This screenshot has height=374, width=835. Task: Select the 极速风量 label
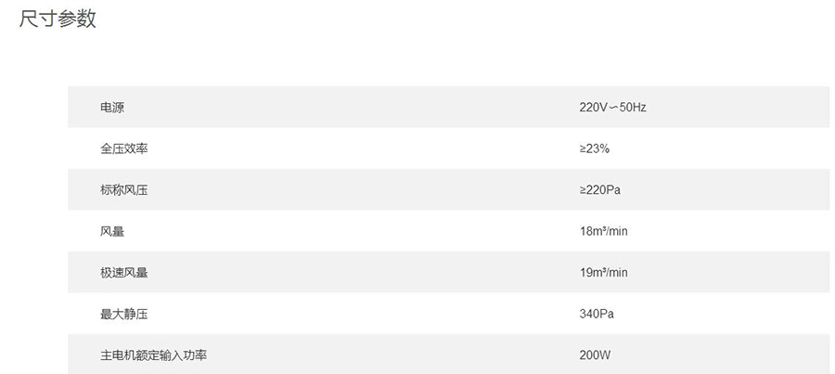click(123, 272)
